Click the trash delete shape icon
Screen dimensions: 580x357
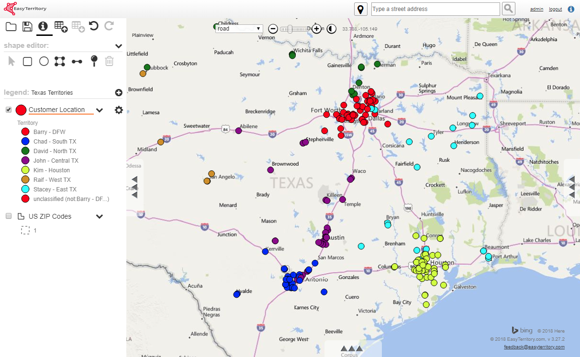[x=110, y=61]
